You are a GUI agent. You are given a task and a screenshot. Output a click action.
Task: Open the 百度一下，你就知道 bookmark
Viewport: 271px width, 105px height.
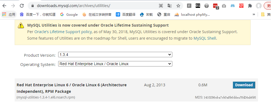tap(38, 14)
